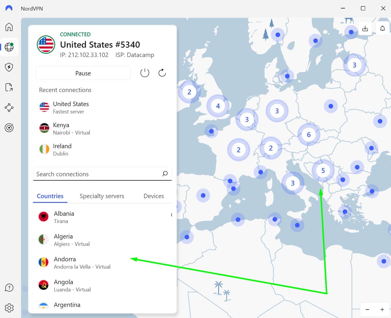This screenshot has height=318, width=391.
Task: Click the search magnifier icon
Action: tap(165, 174)
